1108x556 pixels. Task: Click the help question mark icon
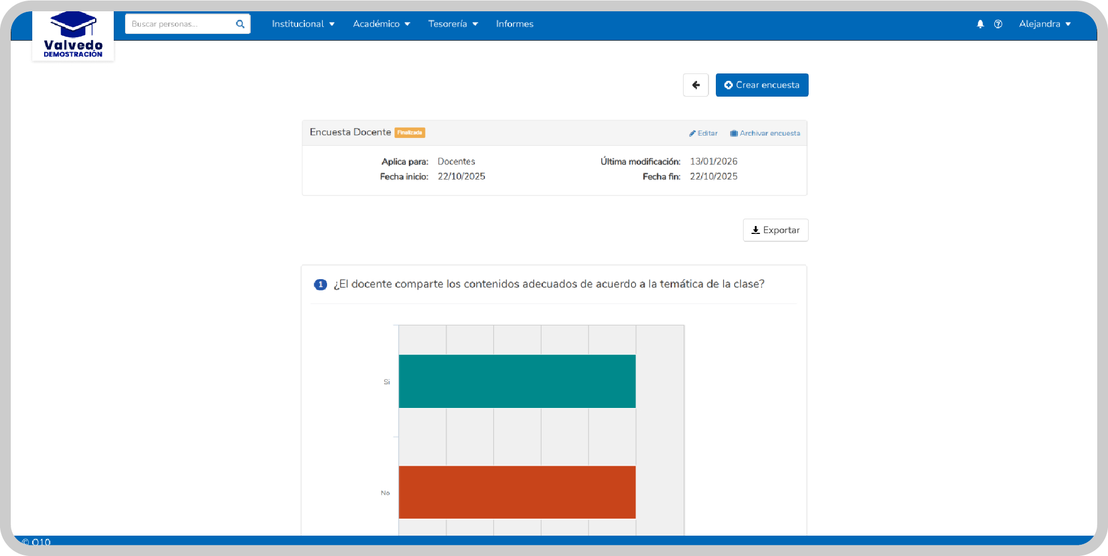pyautogui.click(x=998, y=24)
